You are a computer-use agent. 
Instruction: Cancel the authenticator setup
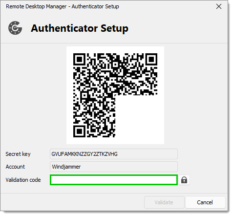pyautogui.click(x=205, y=202)
